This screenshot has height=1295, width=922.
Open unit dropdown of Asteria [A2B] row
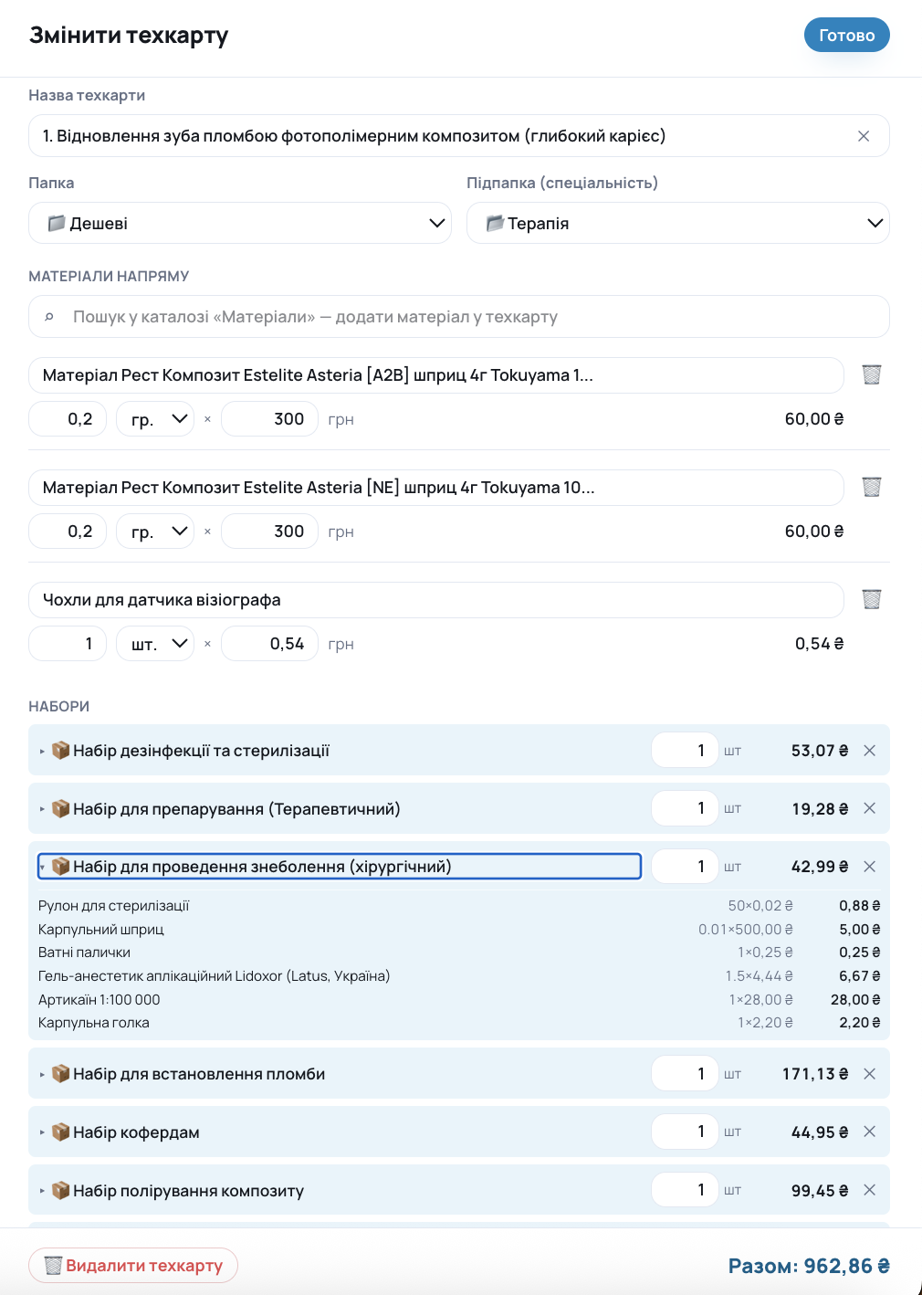pos(155,419)
